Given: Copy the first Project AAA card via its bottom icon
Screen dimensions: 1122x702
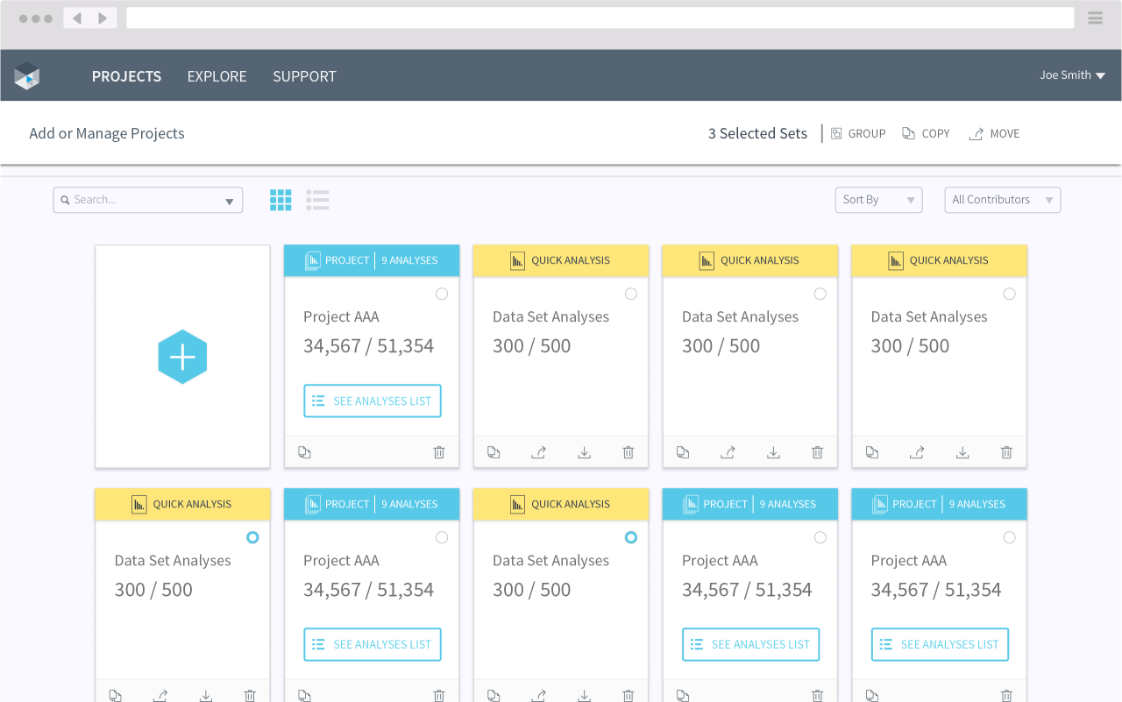Looking at the screenshot, I should pos(304,452).
